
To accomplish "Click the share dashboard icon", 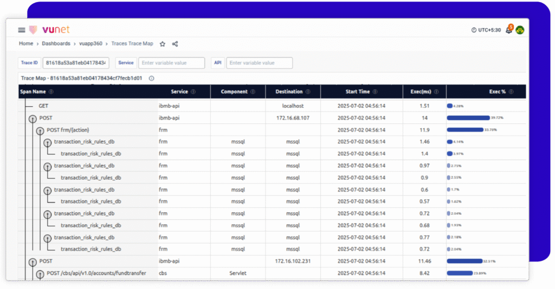I will (175, 44).
